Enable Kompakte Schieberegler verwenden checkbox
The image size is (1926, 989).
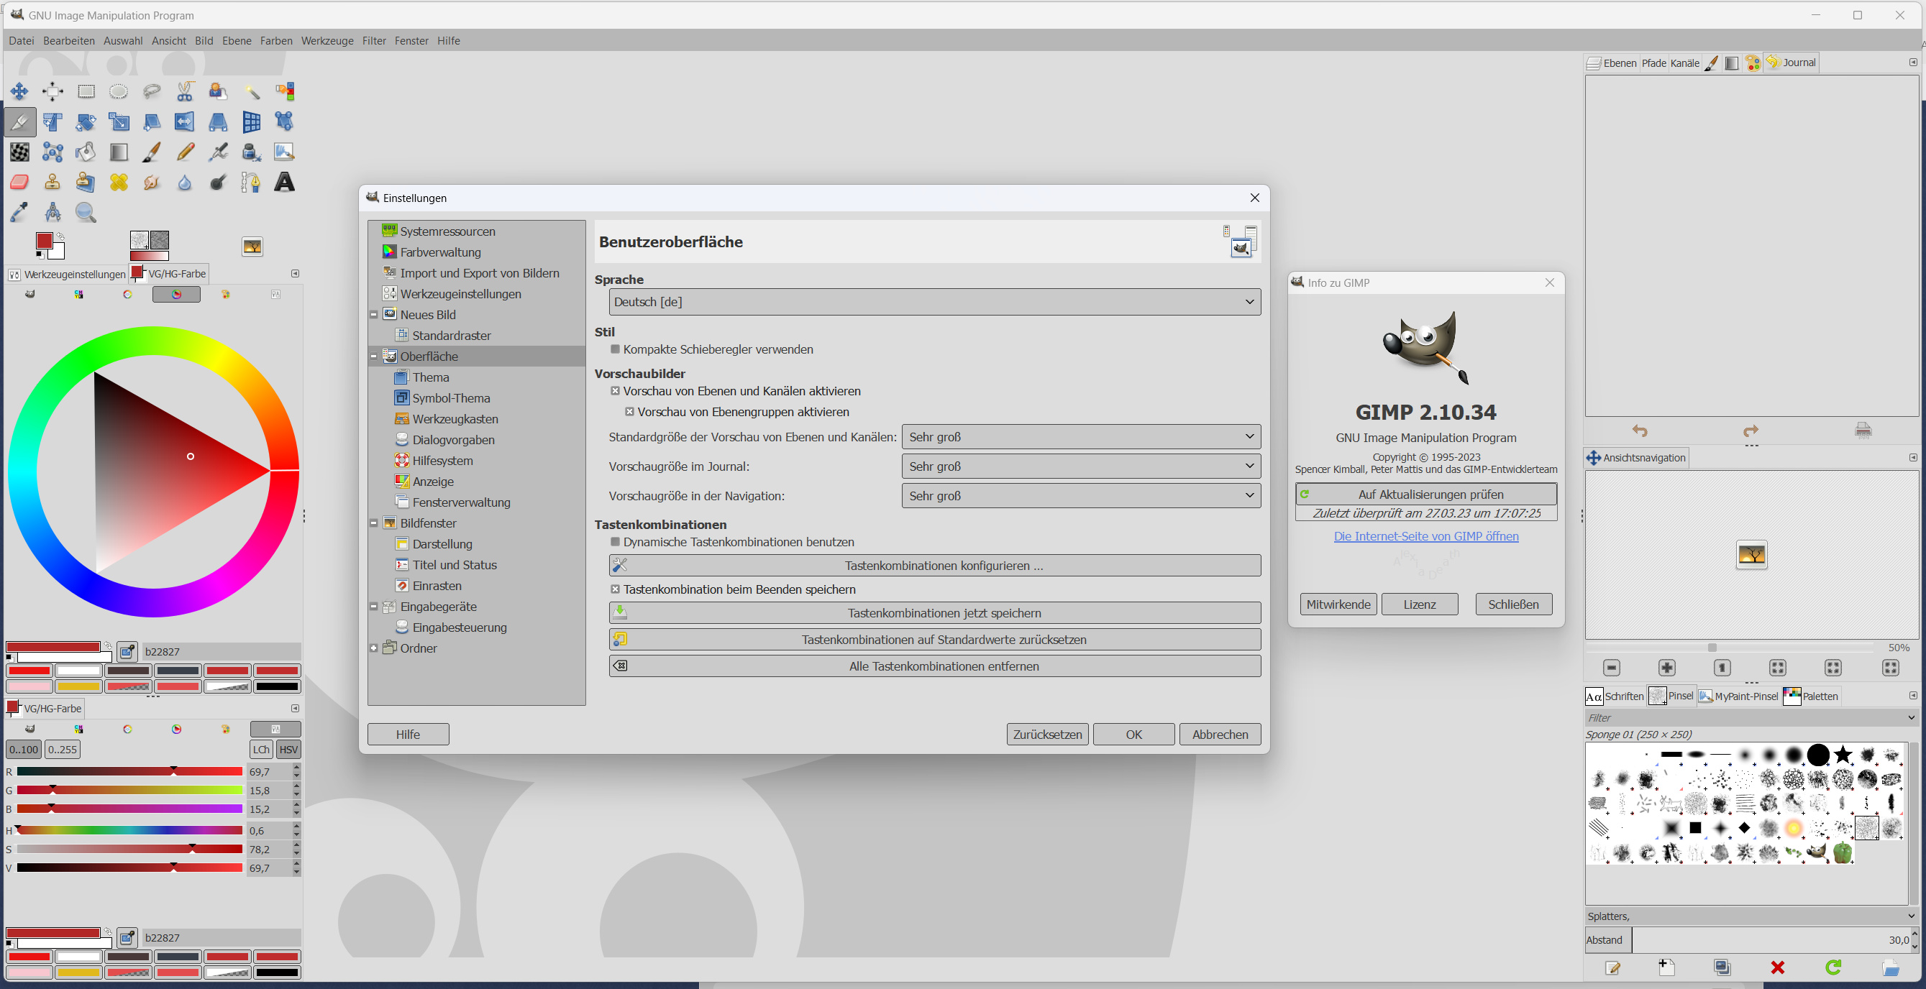point(616,349)
